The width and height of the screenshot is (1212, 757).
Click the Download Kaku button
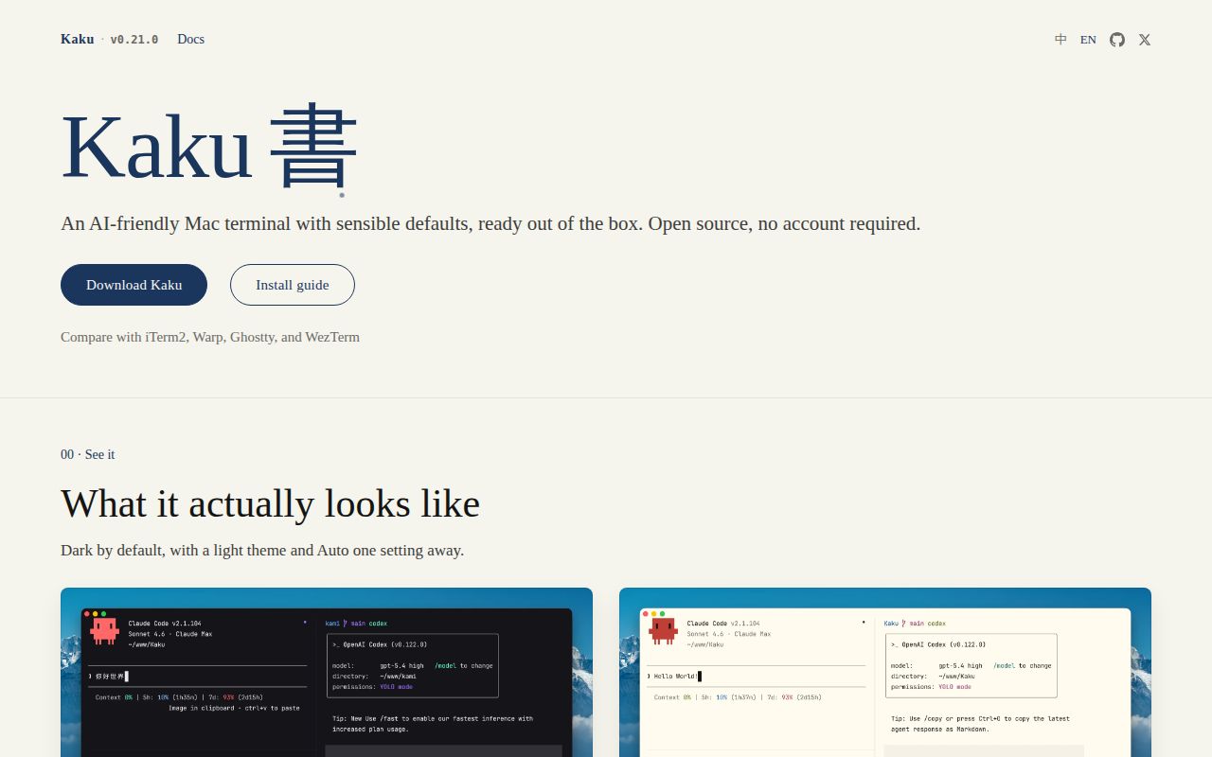coord(134,285)
